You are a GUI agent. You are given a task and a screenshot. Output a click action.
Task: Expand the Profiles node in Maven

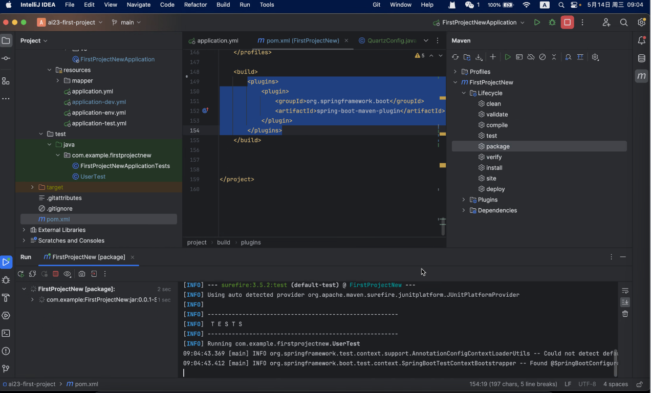[455, 72]
